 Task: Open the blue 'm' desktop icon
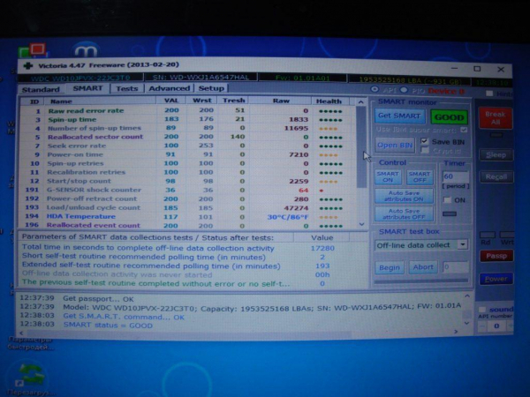point(86,49)
